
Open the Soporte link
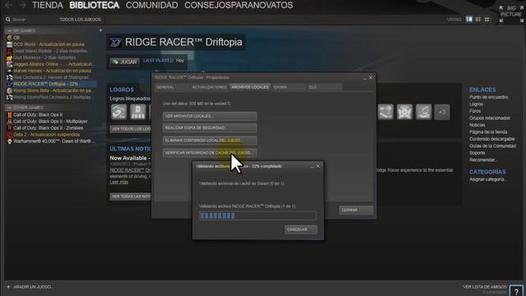477,153
